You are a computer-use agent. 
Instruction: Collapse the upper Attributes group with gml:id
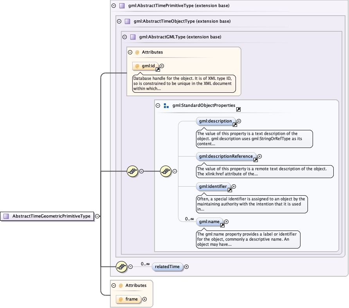[130, 52]
